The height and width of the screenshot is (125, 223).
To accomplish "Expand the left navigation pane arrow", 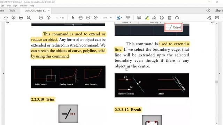I will pyautogui.click(x=3, y=73).
